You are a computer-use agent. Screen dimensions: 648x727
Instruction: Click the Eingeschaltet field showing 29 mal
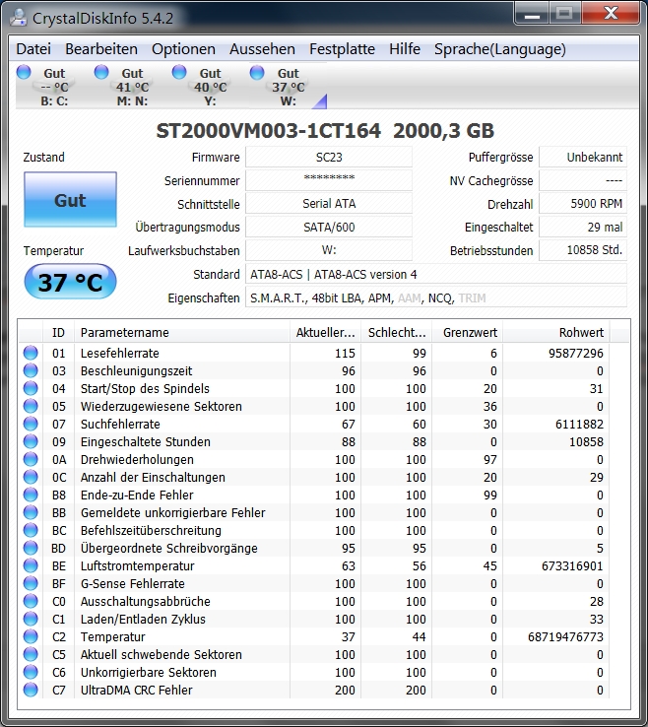(x=583, y=228)
